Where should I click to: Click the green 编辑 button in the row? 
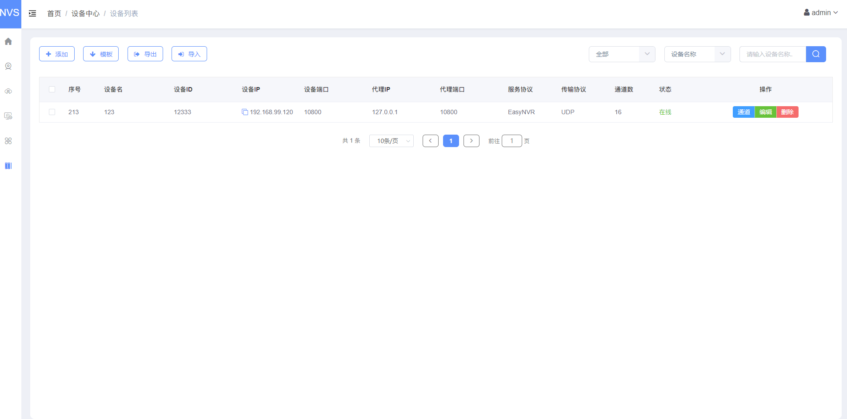pos(765,112)
